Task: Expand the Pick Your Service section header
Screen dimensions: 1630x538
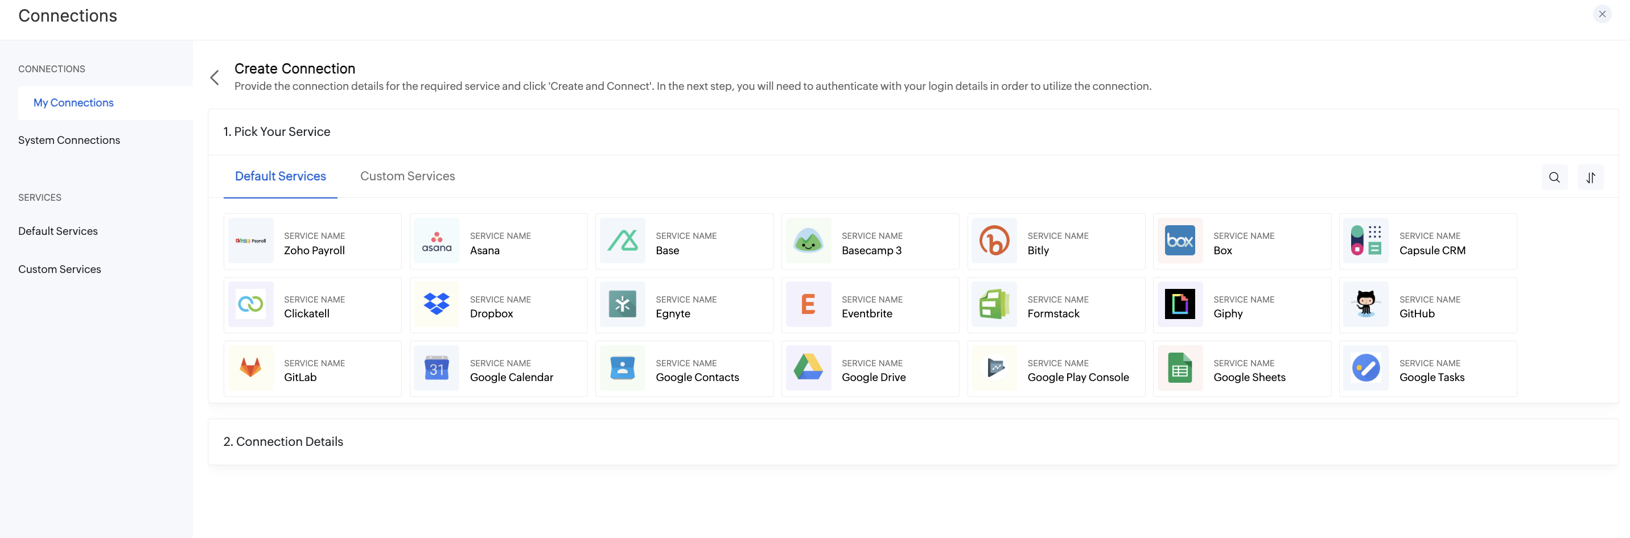Action: (913, 132)
